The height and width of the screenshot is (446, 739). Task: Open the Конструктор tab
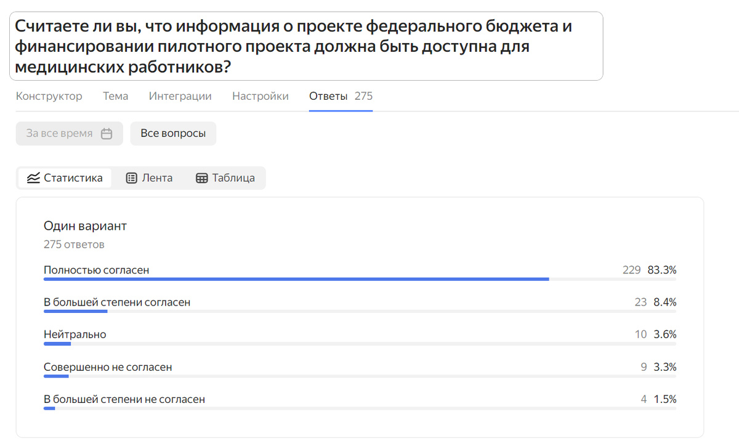[x=49, y=96]
